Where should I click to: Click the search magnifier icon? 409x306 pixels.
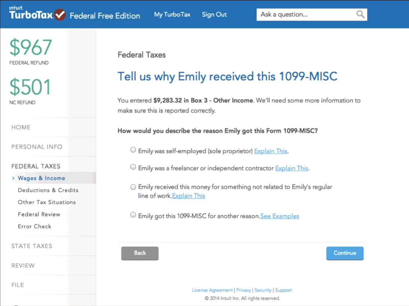point(360,14)
